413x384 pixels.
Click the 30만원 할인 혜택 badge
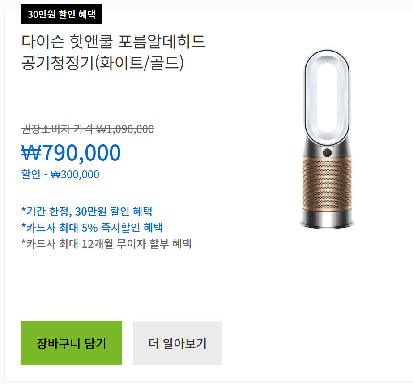pos(61,14)
